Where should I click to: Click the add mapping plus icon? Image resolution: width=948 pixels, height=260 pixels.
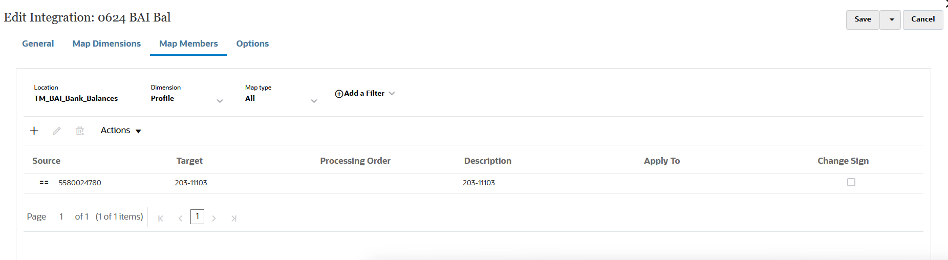tap(34, 131)
